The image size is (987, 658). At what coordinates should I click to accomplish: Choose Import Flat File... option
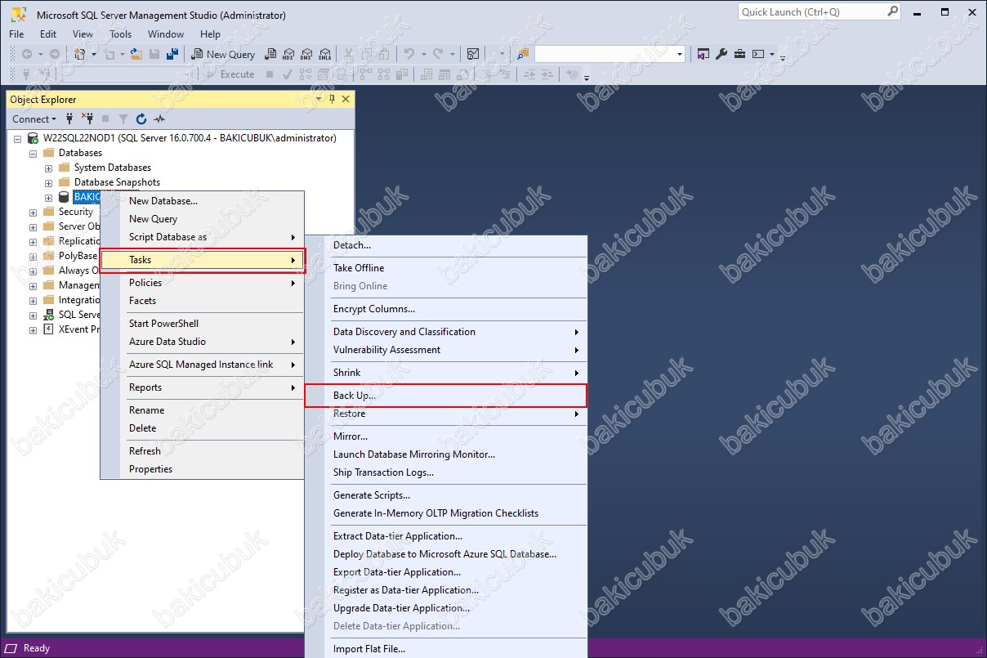coord(445,649)
